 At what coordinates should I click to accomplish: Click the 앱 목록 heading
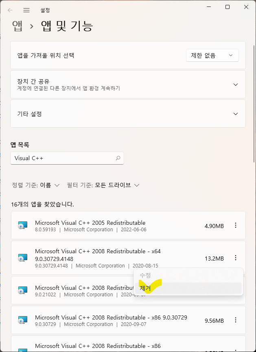coord(20,145)
